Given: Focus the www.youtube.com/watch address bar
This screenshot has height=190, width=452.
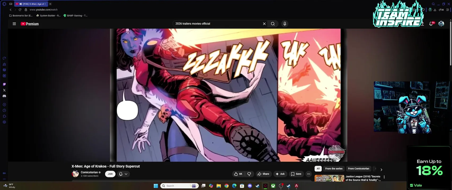Looking at the screenshot, I should (x=43, y=10).
